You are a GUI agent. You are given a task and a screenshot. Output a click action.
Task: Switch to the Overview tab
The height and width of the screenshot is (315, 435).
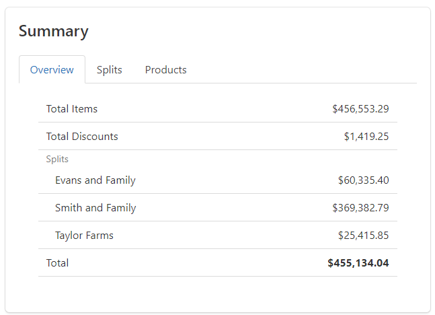52,70
